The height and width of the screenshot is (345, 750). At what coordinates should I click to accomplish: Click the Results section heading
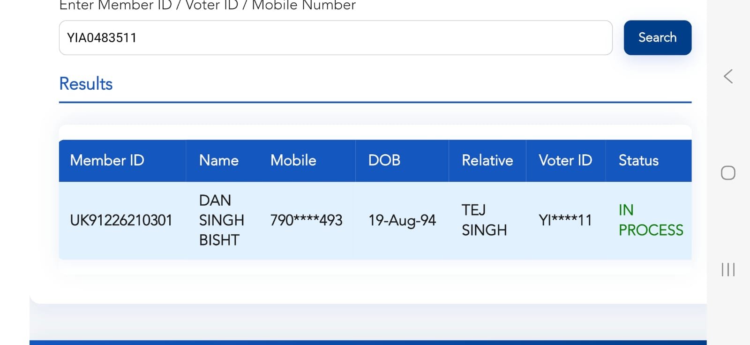tap(86, 84)
